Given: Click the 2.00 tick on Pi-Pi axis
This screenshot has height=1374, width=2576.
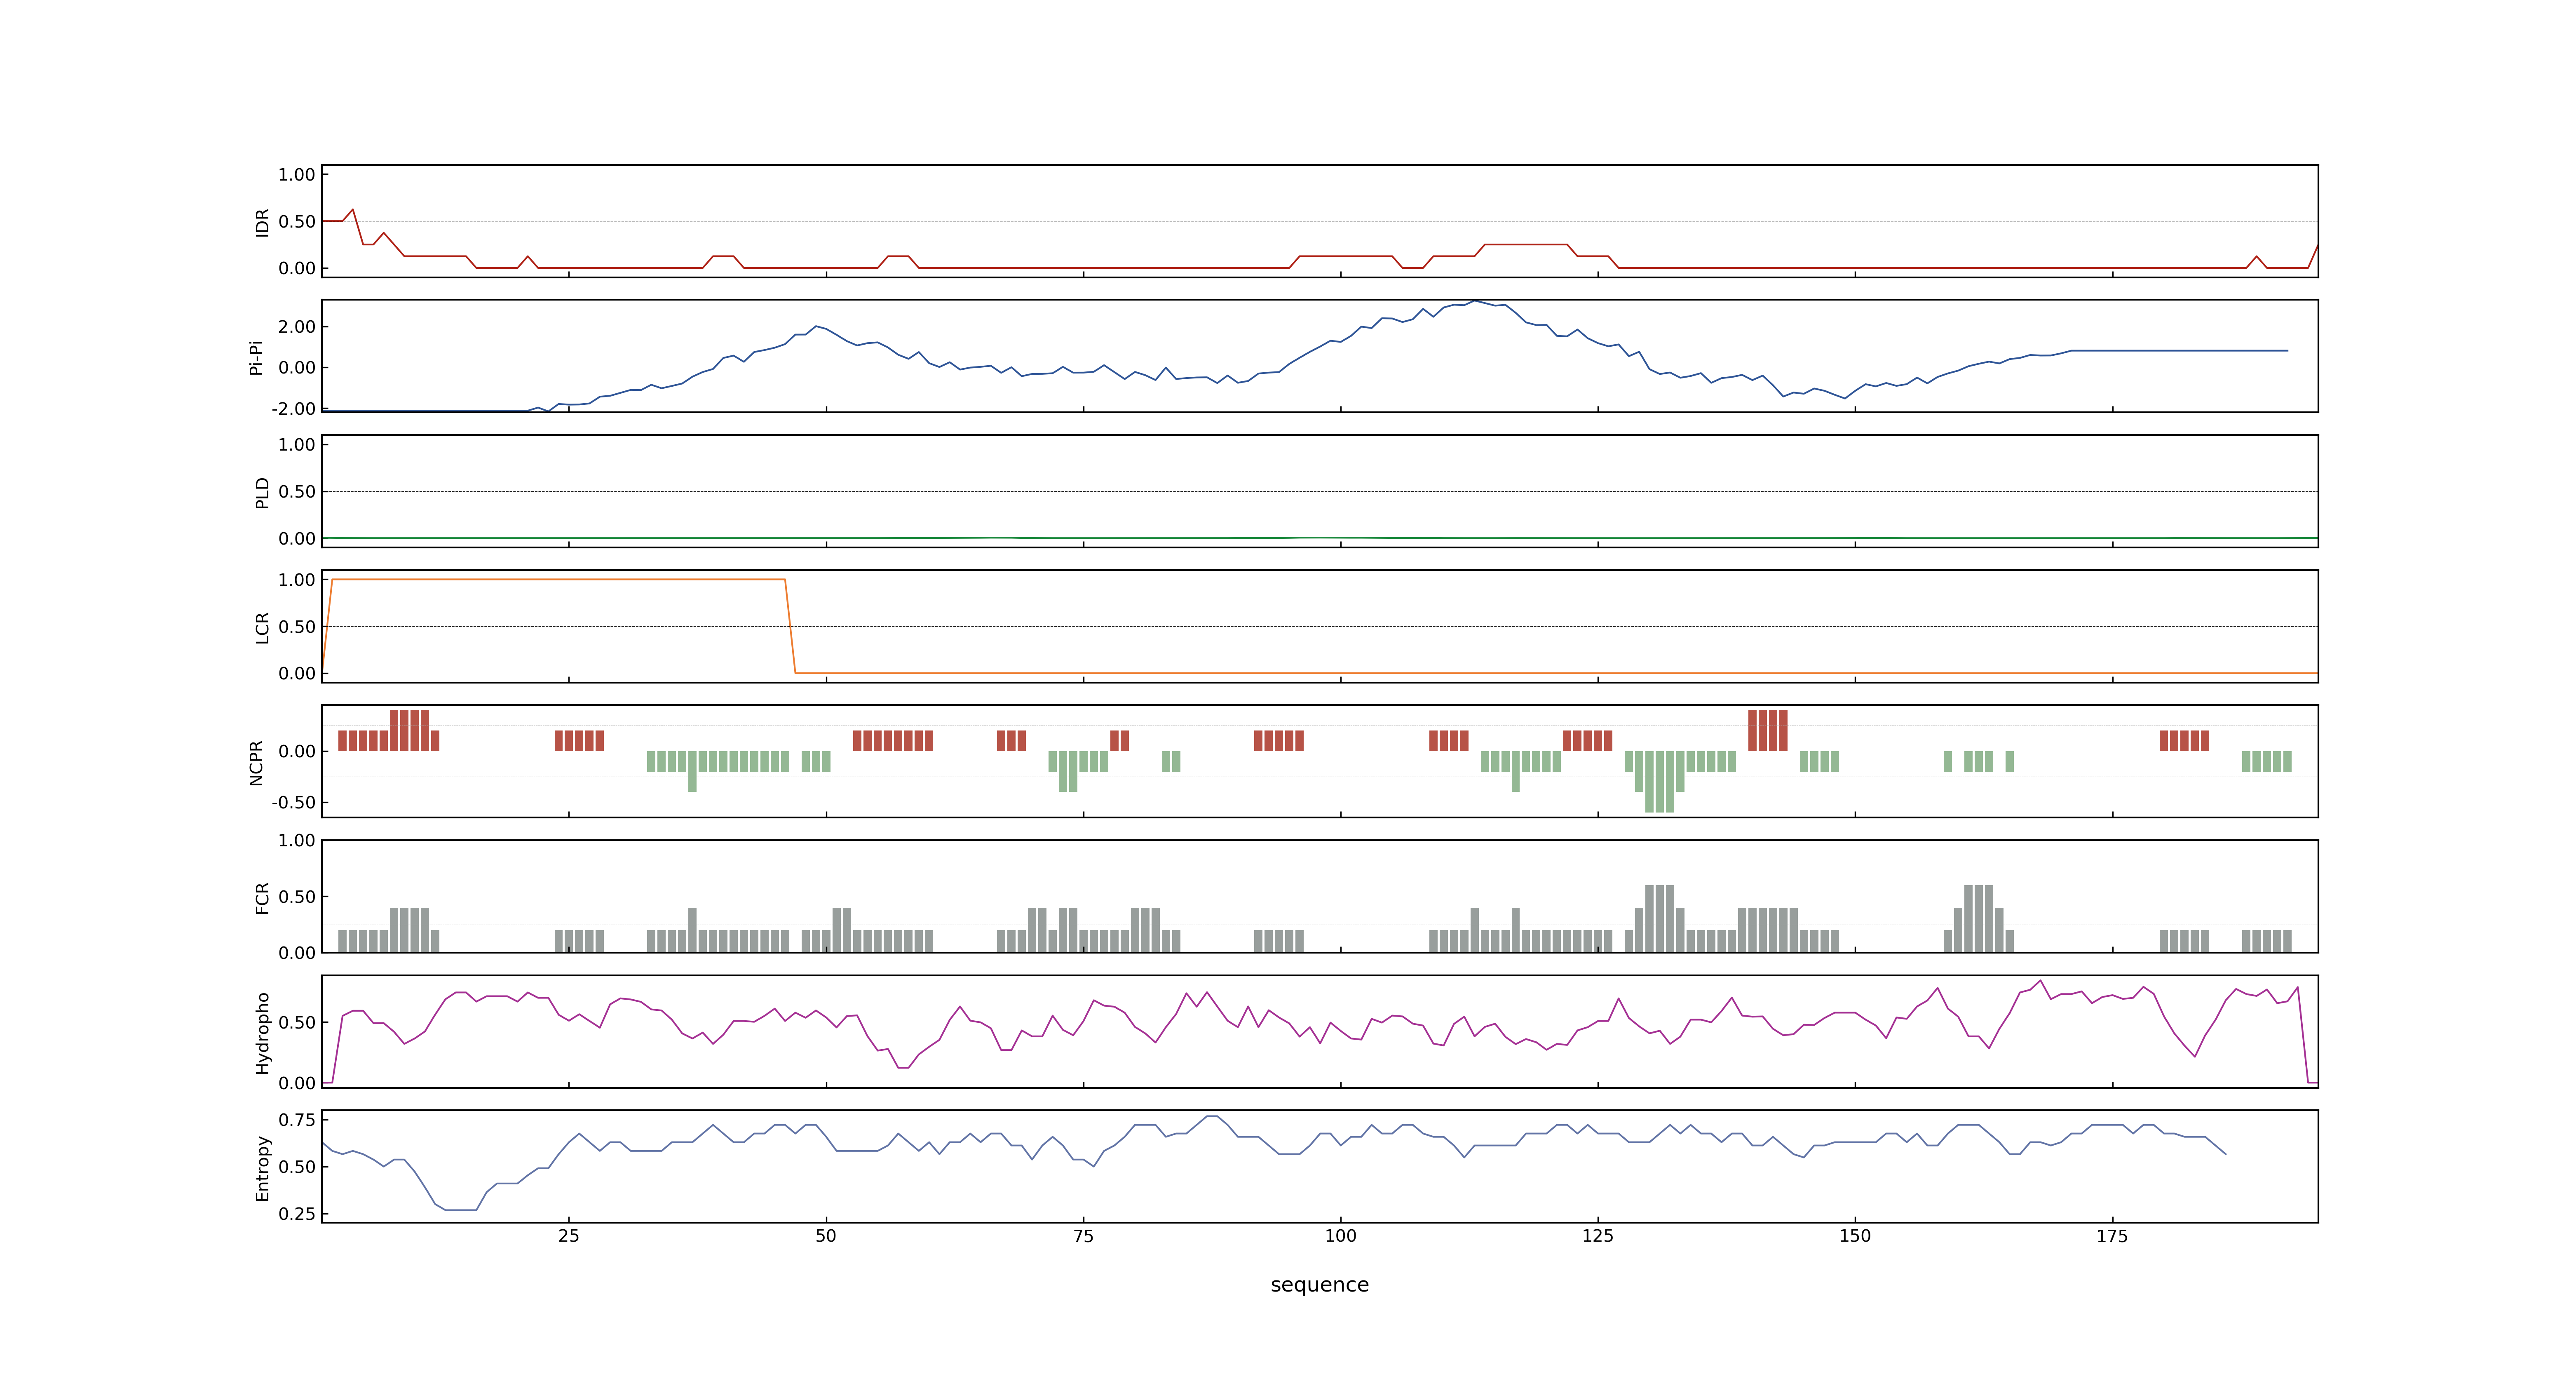Looking at the screenshot, I should click(297, 326).
